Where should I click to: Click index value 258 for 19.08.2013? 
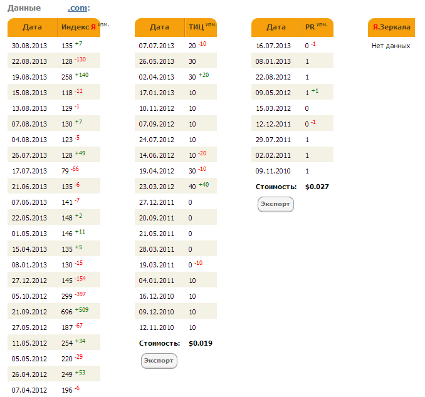coord(67,77)
